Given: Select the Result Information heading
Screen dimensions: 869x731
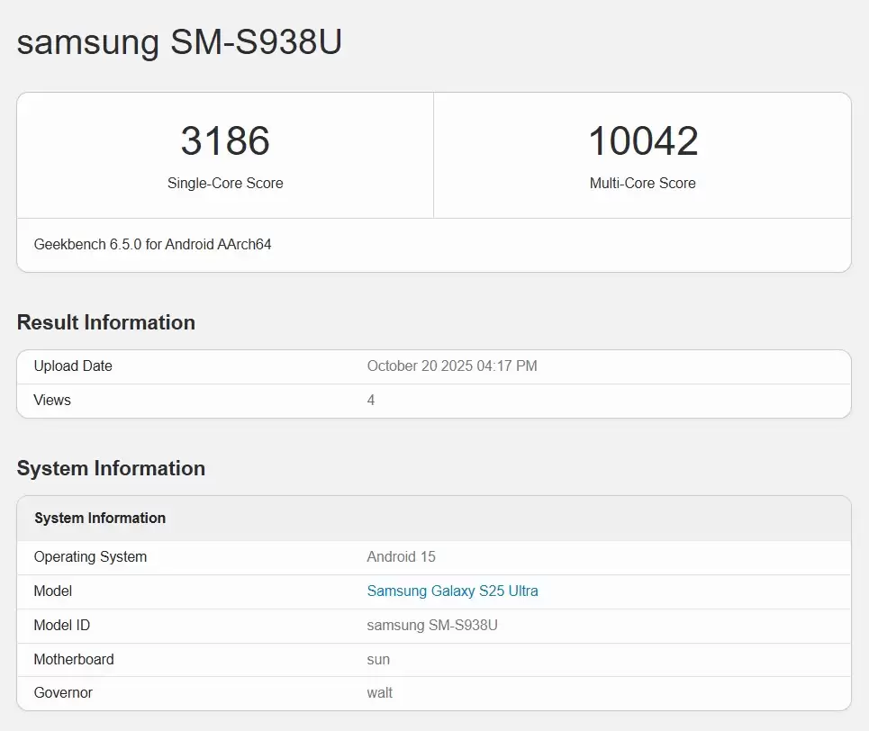Looking at the screenshot, I should 105,322.
